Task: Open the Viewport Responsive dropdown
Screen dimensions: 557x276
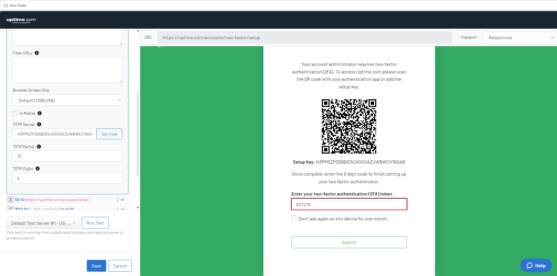Action: [x=519, y=37]
